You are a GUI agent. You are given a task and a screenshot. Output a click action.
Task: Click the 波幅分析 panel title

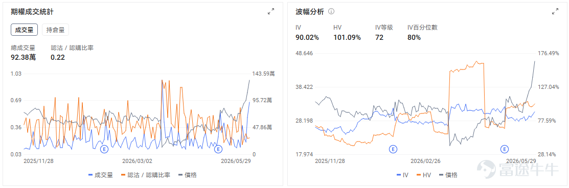tap(309, 12)
